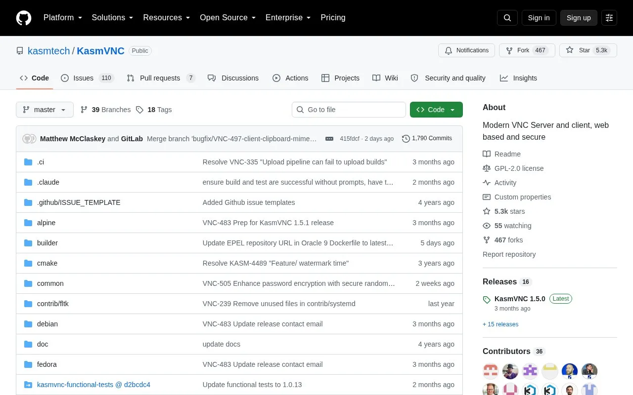
Task: Click the Sign up button
Action: click(579, 18)
